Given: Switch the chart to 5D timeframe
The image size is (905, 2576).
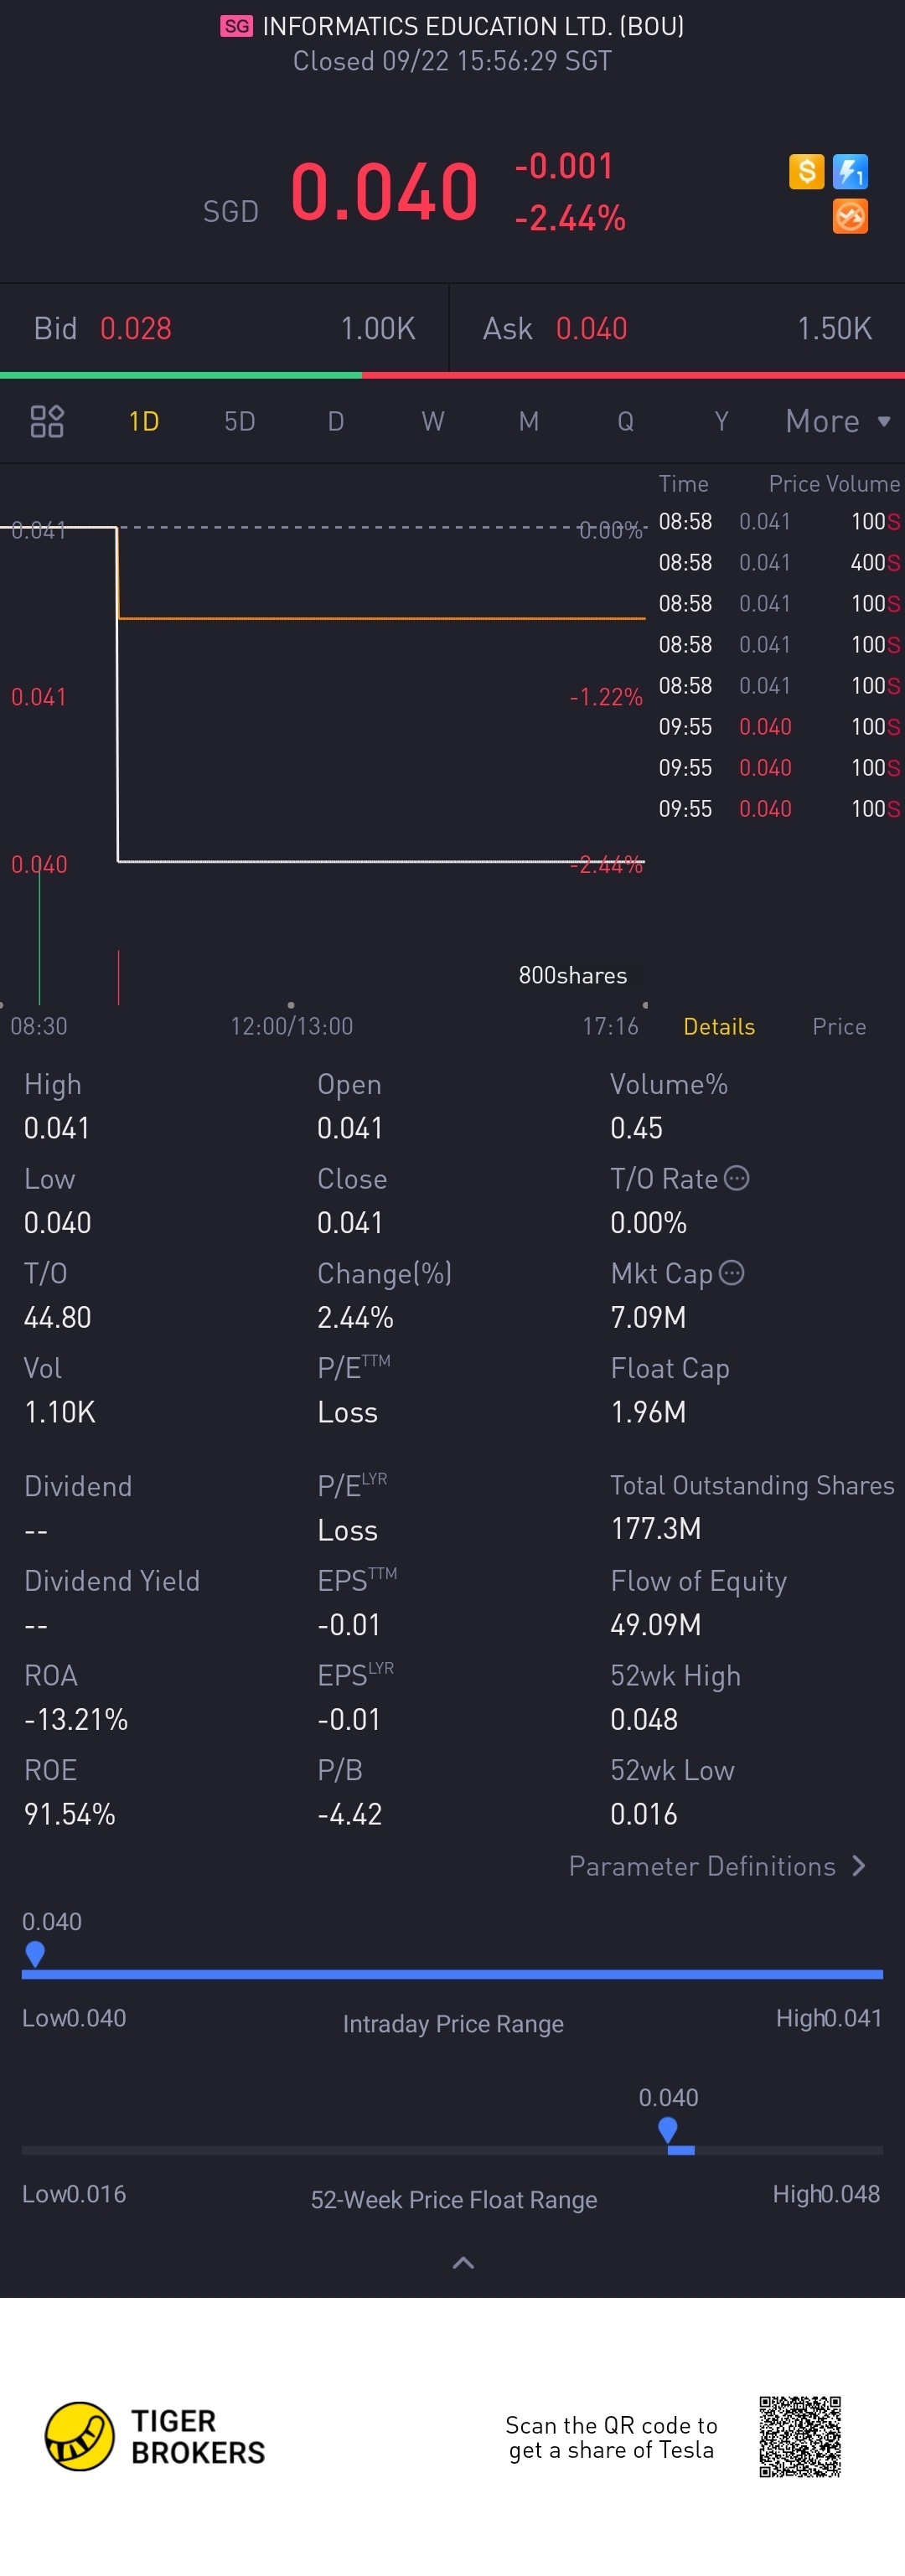Looking at the screenshot, I should [240, 421].
